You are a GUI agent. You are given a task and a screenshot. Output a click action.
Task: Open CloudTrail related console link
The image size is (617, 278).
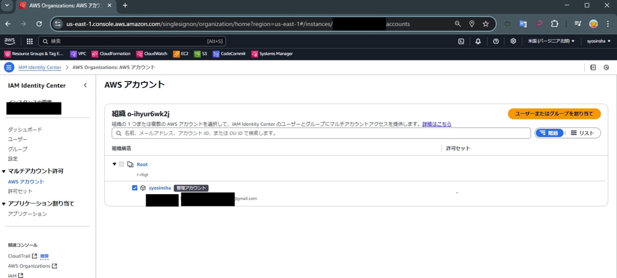tap(22, 256)
